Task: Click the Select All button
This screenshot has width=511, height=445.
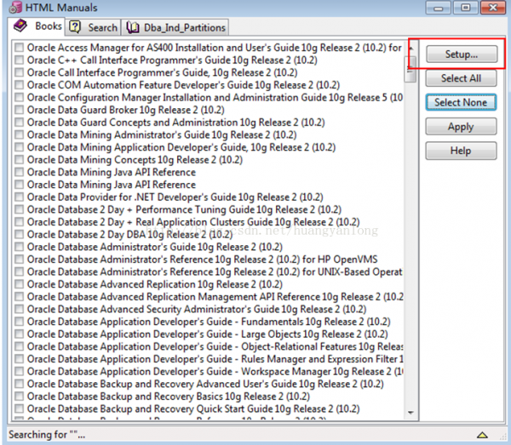Action: 461,78
